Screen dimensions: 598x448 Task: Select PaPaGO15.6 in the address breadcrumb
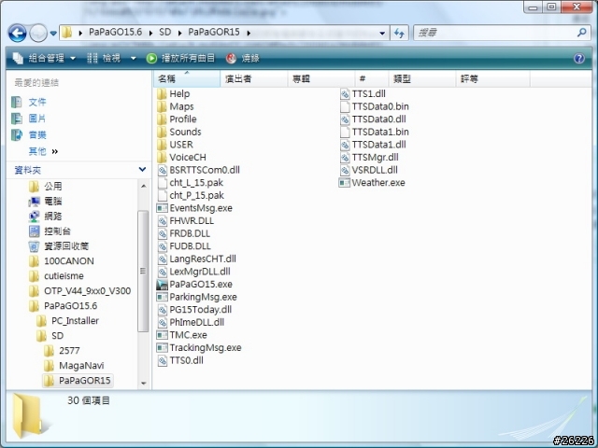pyautogui.click(x=115, y=32)
